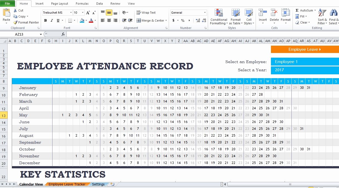Open the Clear dropdown
This screenshot has height=188, width=339.
302,22
